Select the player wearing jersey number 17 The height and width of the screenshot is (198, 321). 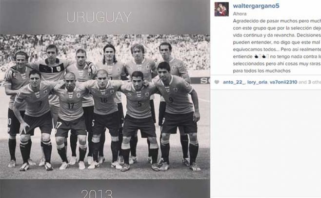click(71, 121)
